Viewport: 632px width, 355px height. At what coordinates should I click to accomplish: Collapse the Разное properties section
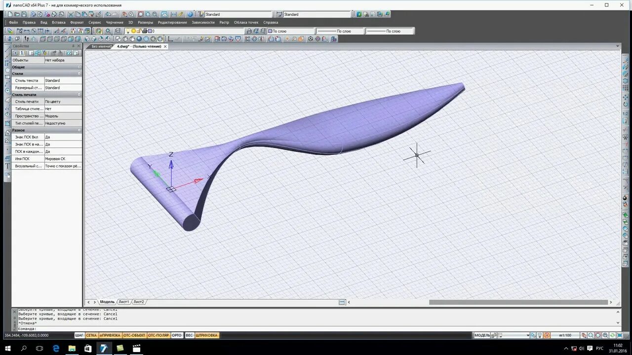[x=79, y=130]
